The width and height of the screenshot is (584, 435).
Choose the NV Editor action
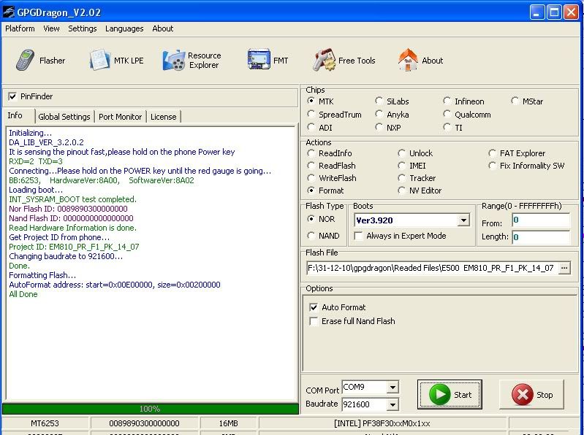pyautogui.click(x=401, y=190)
